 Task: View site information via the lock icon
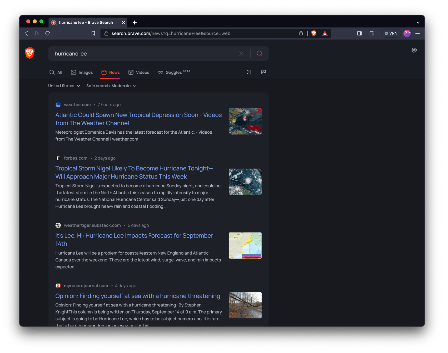(106, 33)
